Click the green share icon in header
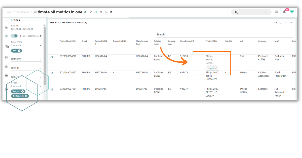This screenshot has width=302, height=158. [96, 12]
